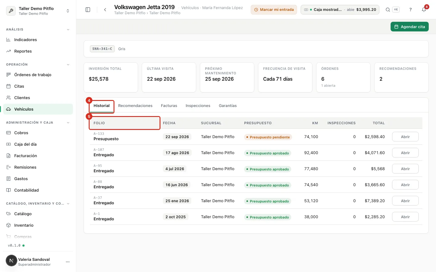Open user options three-dot menu
Screen dimensions: 436x272
coord(68,262)
